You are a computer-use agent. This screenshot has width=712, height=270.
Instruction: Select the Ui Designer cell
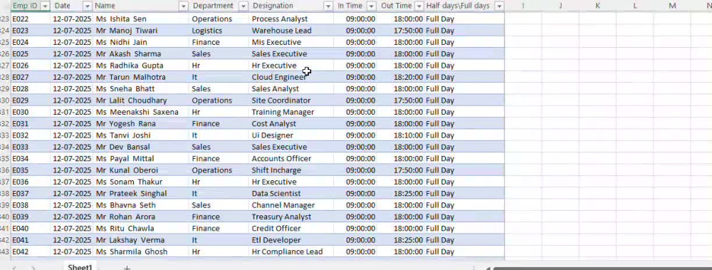tap(291, 135)
